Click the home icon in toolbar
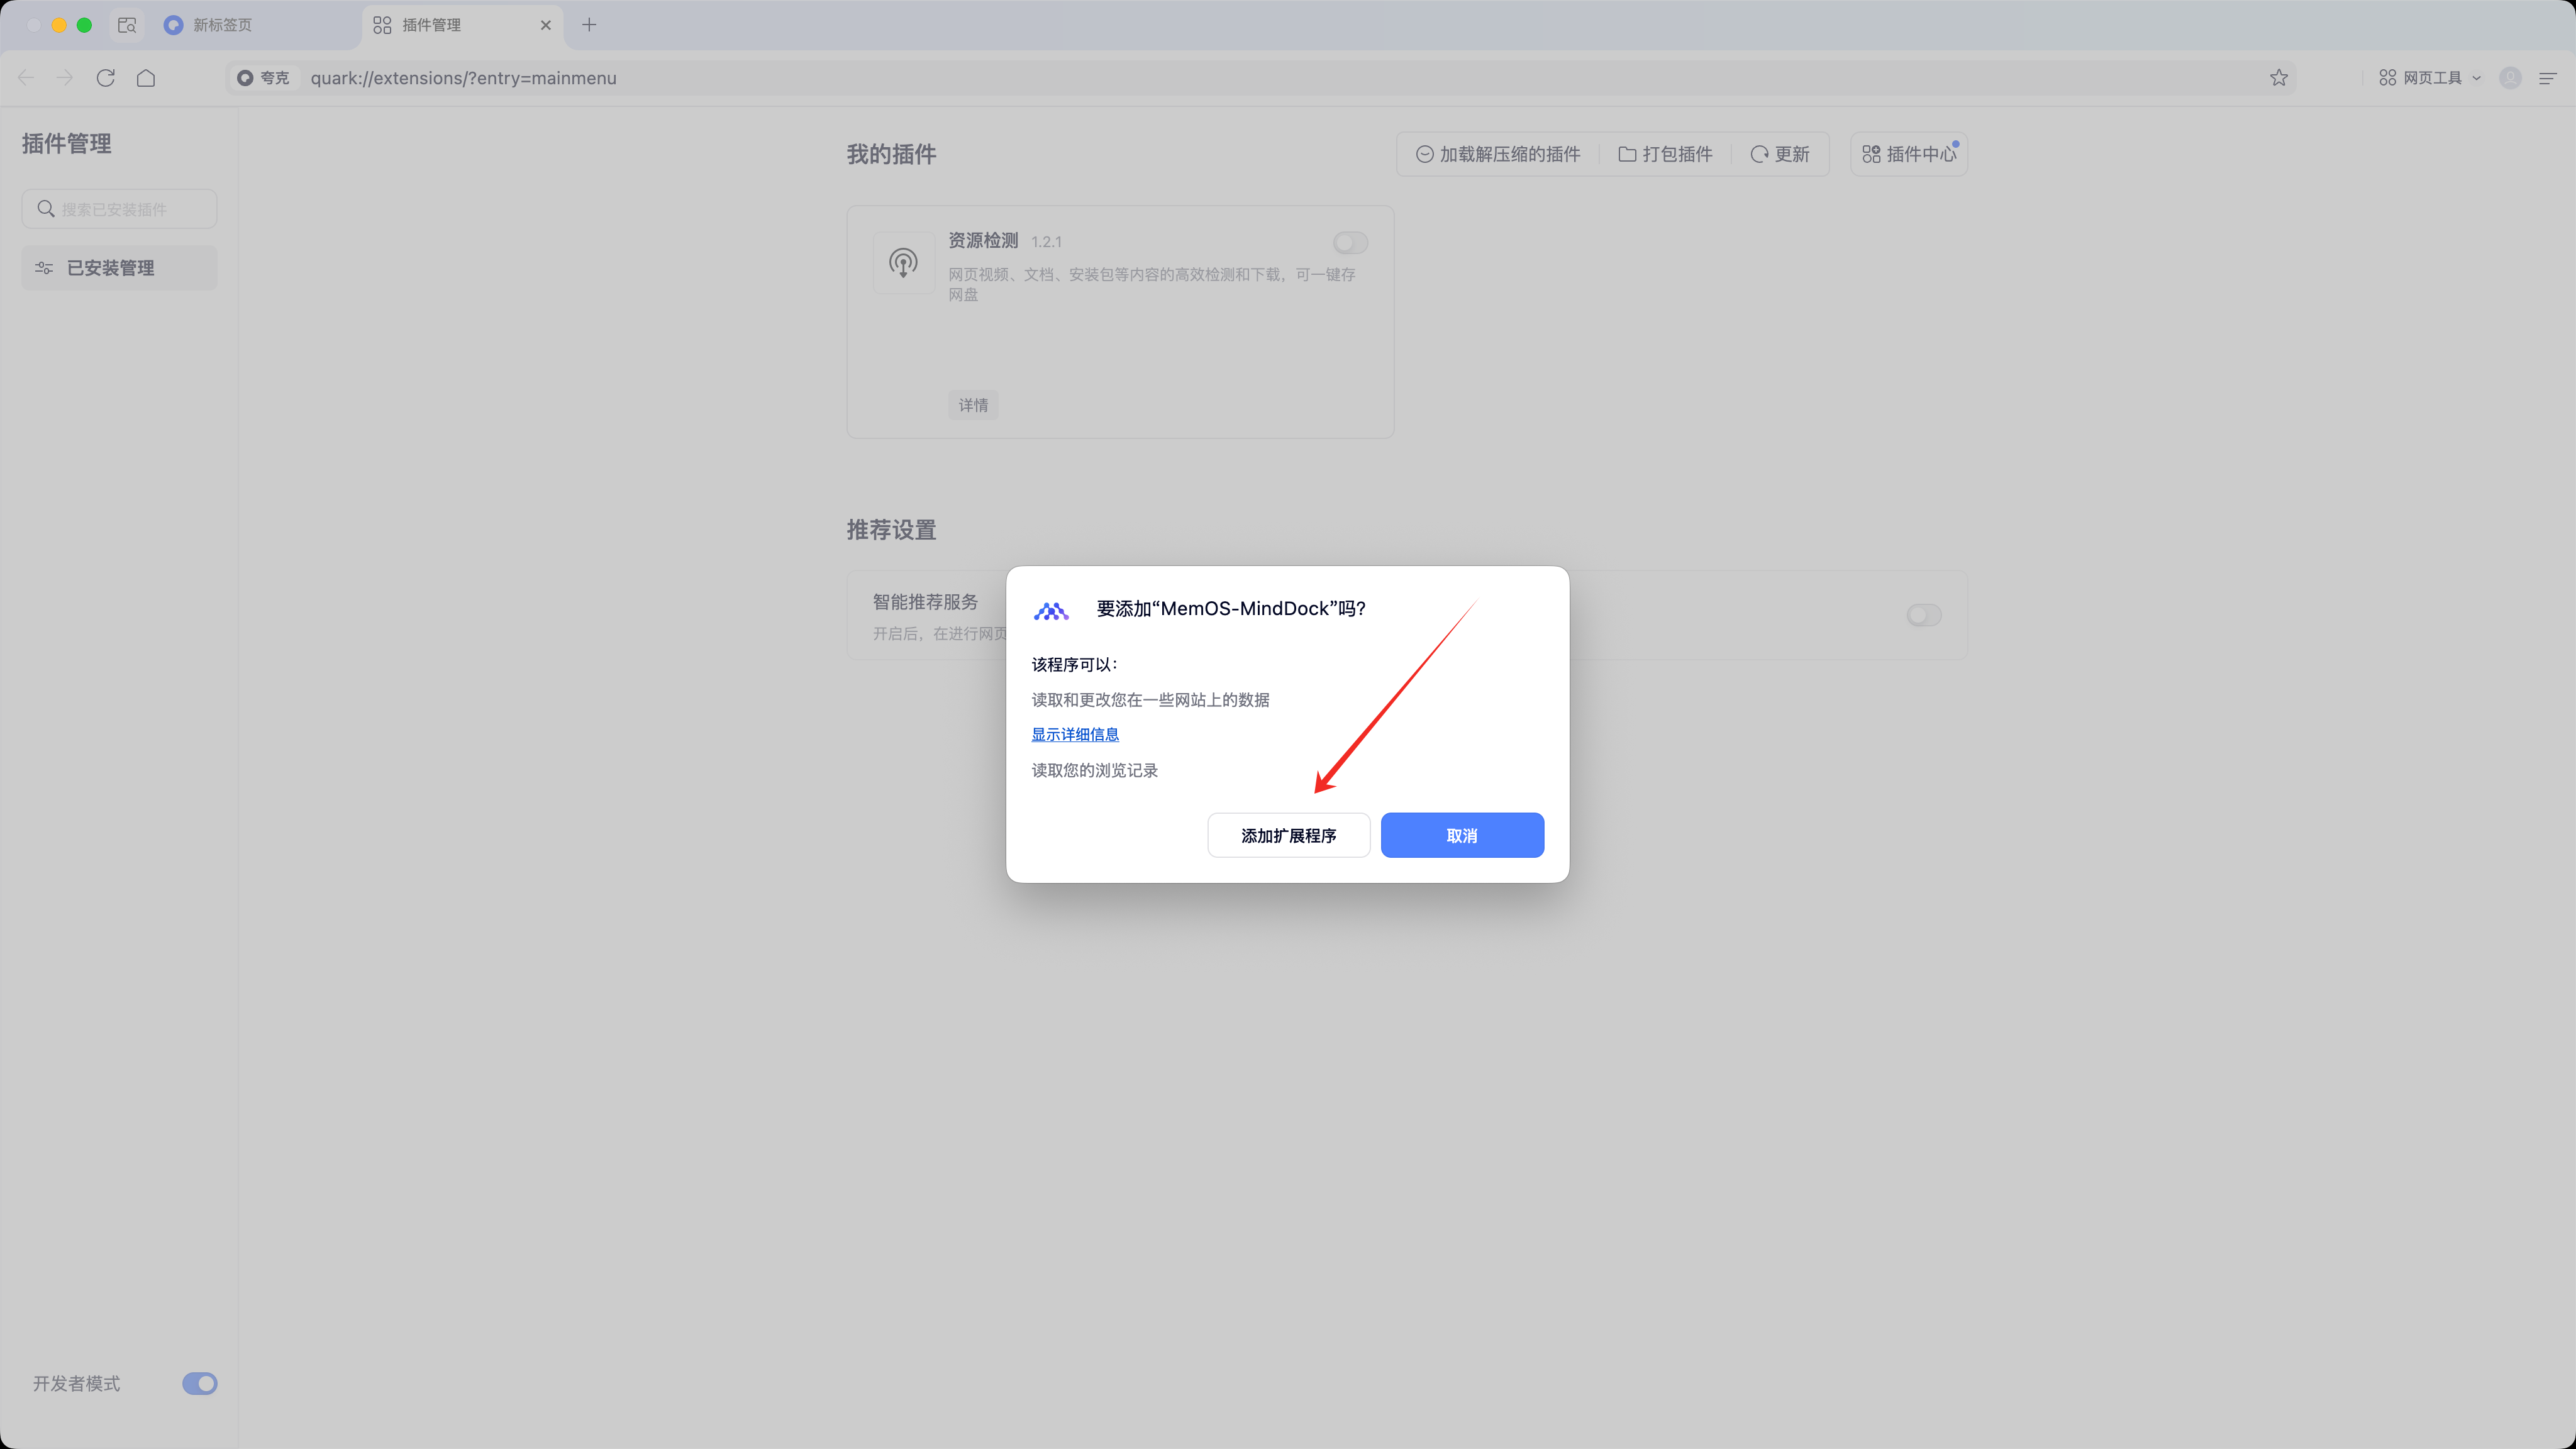This screenshot has height=1449, width=2576. coord(146,78)
